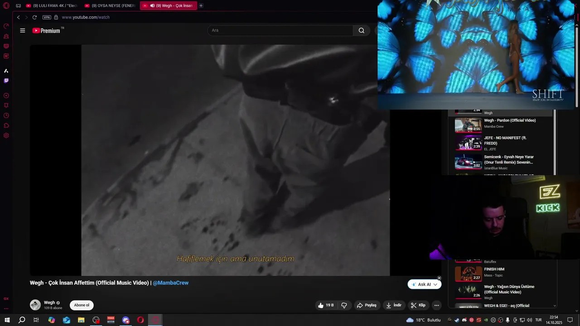Open the Aria AI icon in Opera sidebar
This screenshot has height=326, width=580.
(6, 71)
